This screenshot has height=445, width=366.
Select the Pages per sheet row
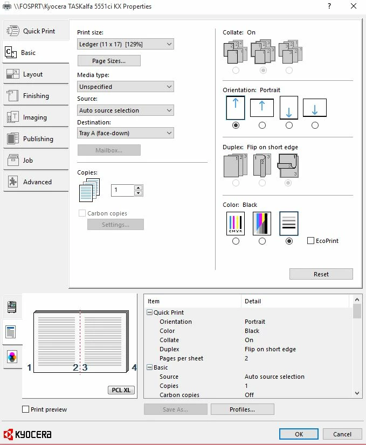point(248,358)
